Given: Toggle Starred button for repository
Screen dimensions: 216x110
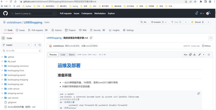Looking at the screenshot, I should 197,22.
